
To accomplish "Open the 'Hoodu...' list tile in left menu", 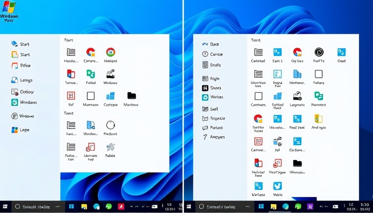I will pos(71,55).
